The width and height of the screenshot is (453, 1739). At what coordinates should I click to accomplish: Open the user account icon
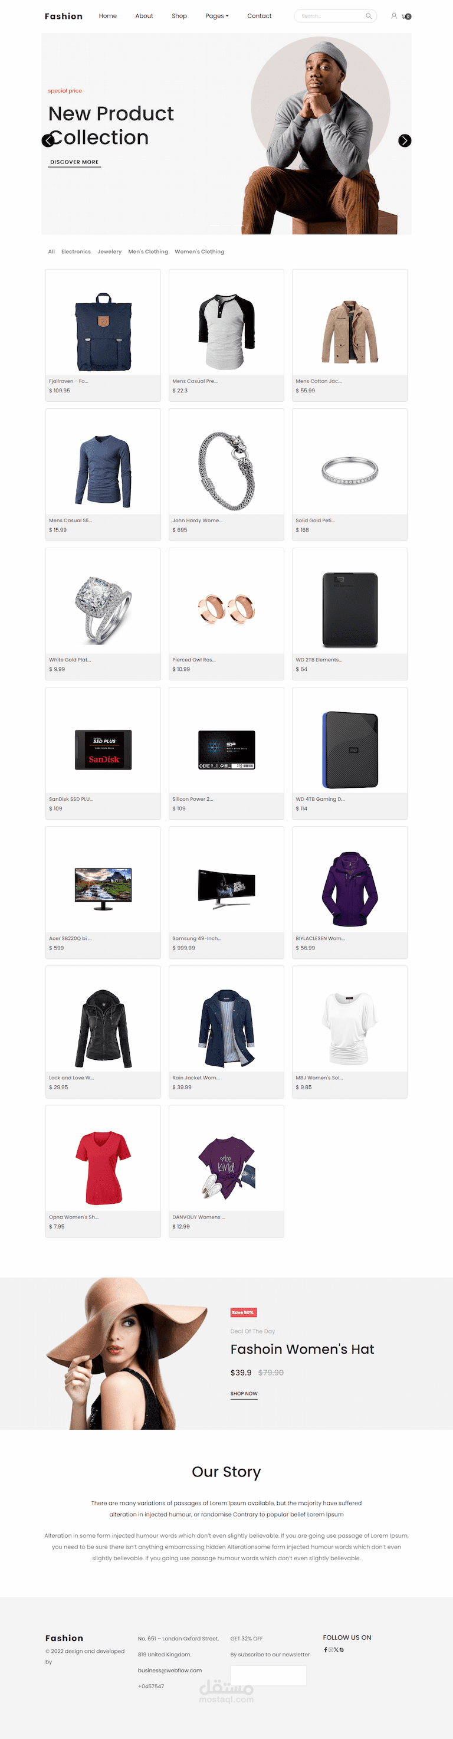pos(393,15)
